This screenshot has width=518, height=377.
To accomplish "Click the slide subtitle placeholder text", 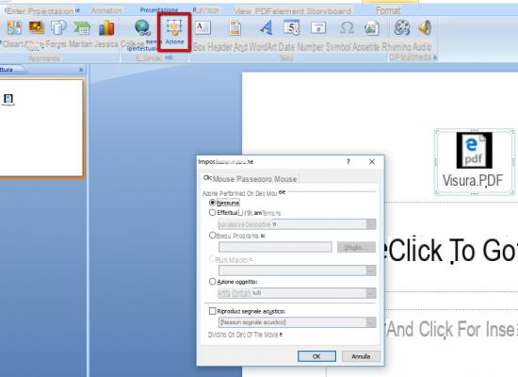I will click(x=451, y=329).
